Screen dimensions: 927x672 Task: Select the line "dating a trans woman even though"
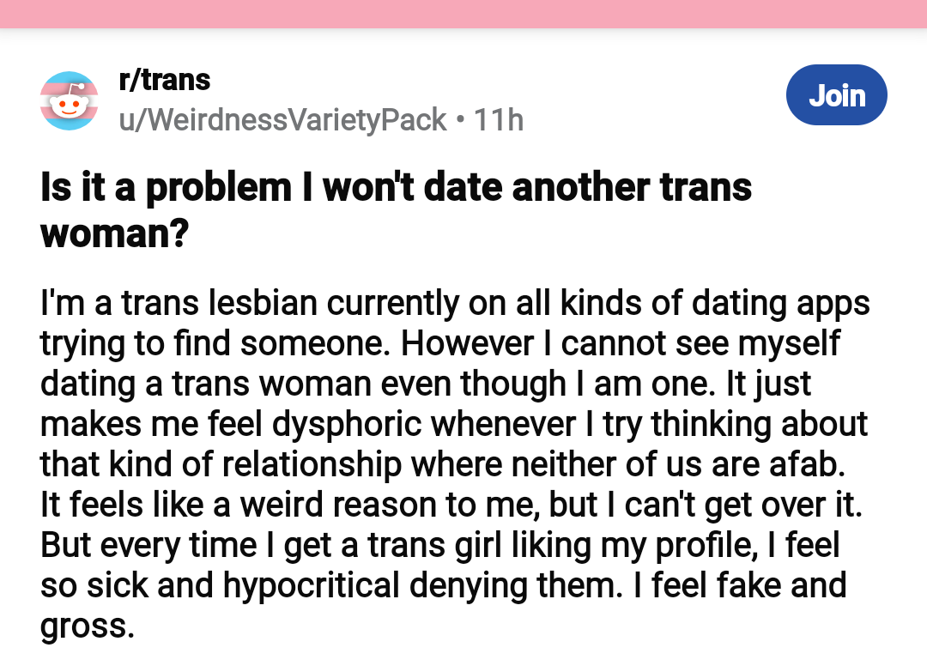(x=426, y=384)
